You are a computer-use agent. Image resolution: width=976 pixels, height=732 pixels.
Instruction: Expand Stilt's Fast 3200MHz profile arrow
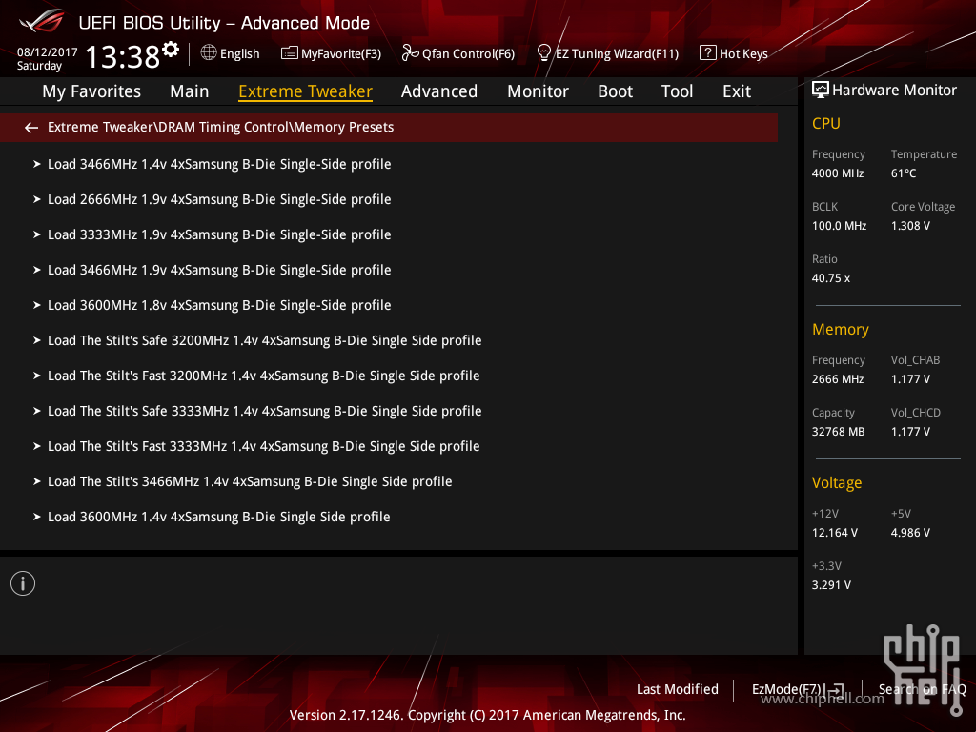click(37, 376)
